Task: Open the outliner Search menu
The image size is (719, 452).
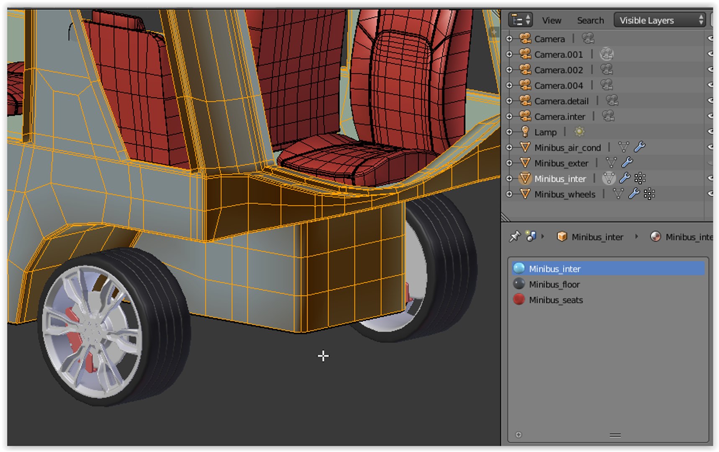Action: click(590, 20)
